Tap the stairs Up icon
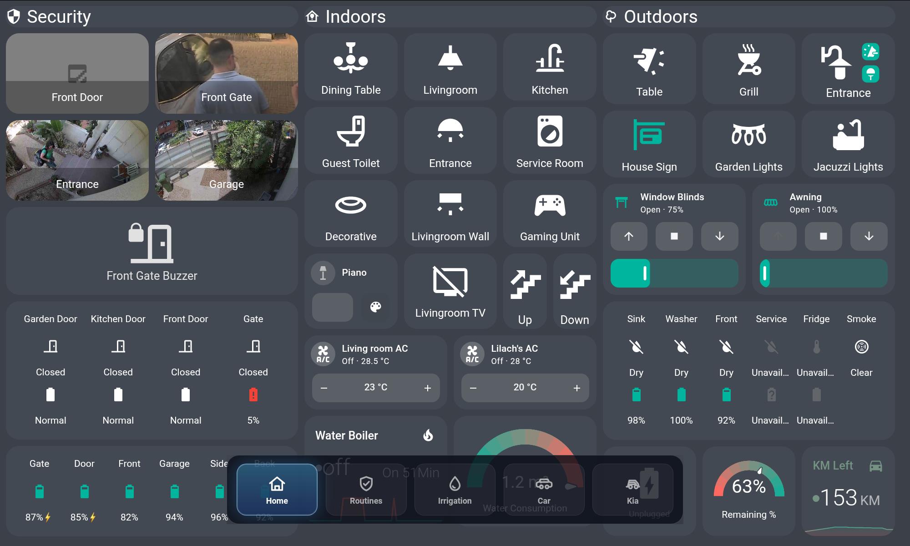This screenshot has width=910, height=546. click(525, 285)
